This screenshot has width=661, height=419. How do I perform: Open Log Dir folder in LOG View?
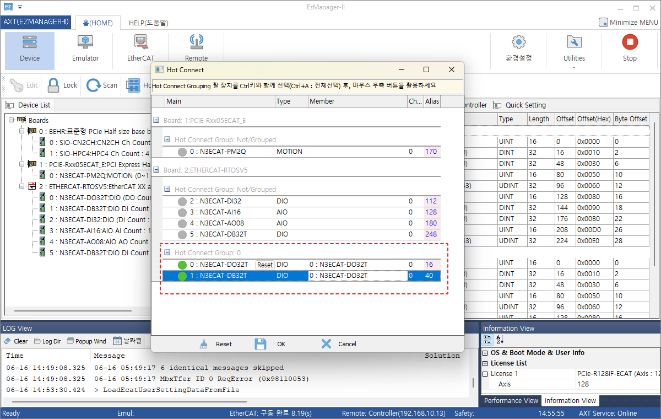pos(47,341)
